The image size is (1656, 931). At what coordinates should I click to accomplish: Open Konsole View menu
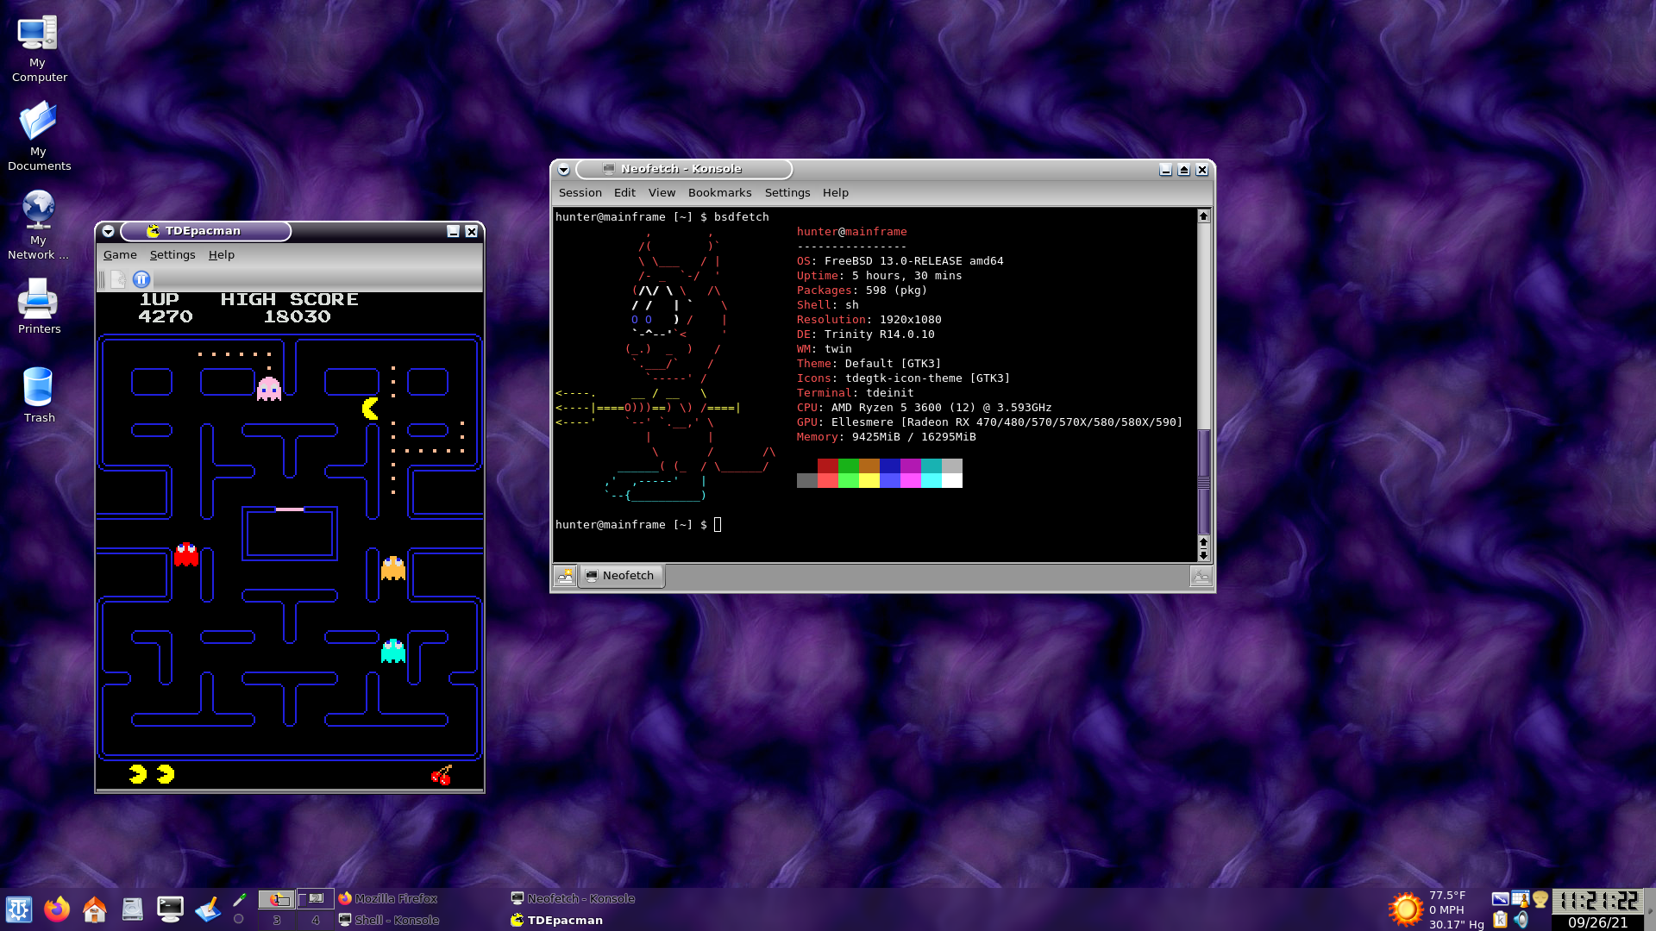pos(662,192)
